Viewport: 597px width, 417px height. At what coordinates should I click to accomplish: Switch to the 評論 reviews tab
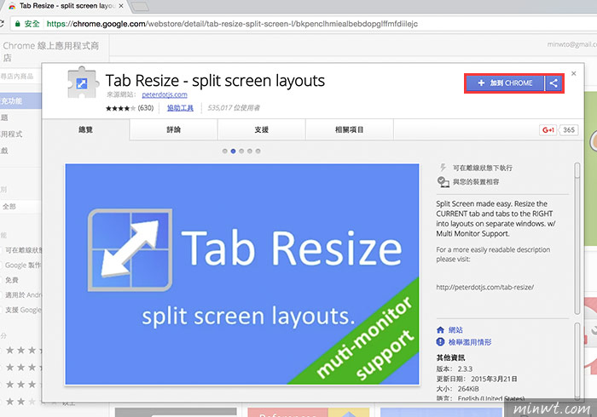[174, 130]
